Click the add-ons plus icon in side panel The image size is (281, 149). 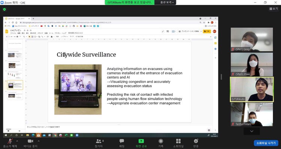pos(215,58)
